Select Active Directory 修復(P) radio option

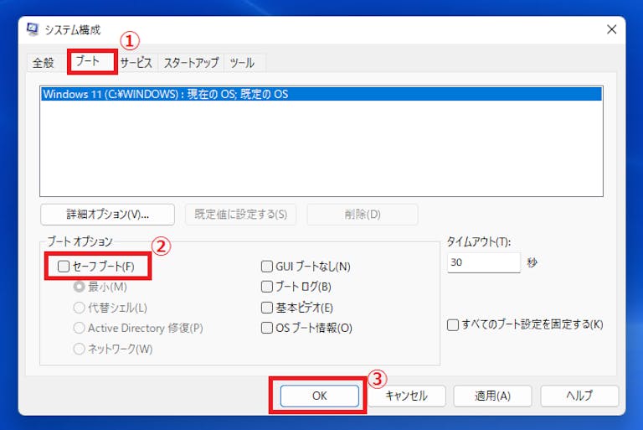click(x=79, y=328)
